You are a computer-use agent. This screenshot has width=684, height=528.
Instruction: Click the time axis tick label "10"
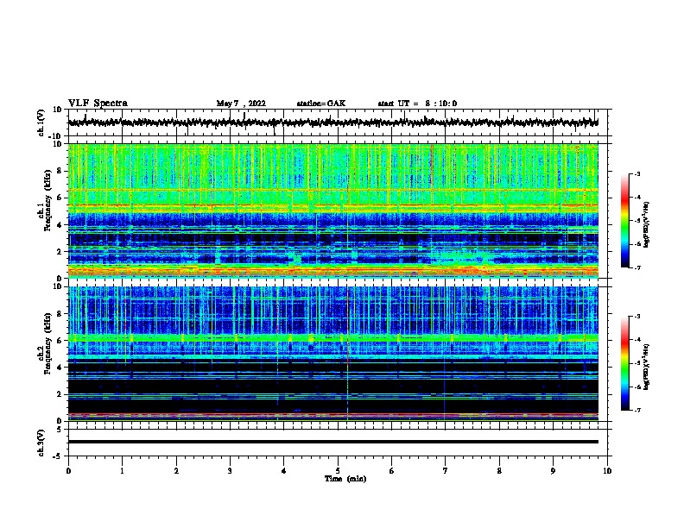coord(607,471)
